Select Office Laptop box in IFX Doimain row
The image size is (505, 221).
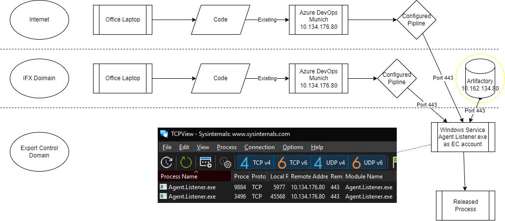tap(123, 78)
